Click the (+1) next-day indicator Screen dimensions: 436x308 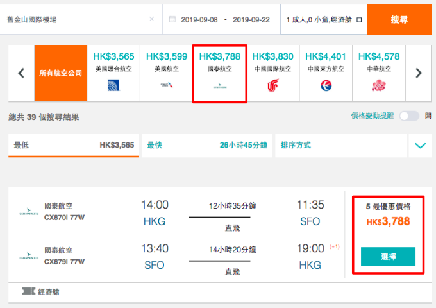(x=335, y=247)
